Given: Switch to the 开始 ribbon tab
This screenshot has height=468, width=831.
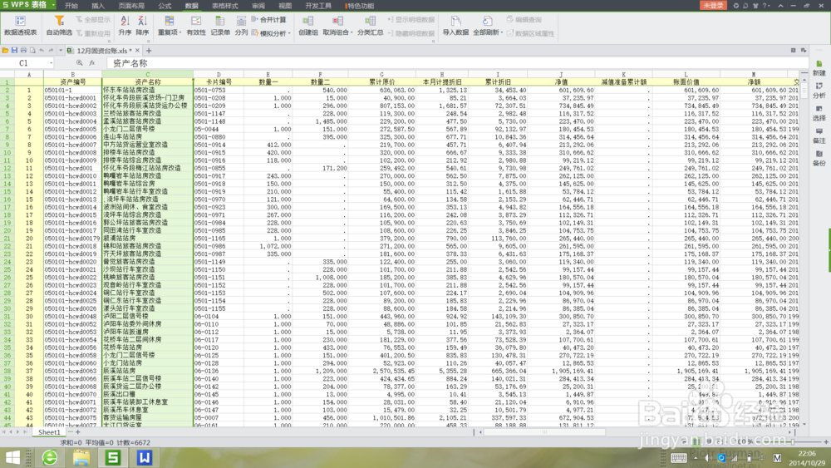Looking at the screenshot, I should click(x=71, y=6).
